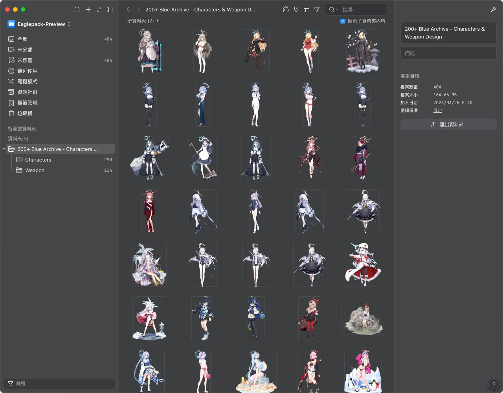Click the 設定 password protection link
The width and height of the screenshot is (503, 393).
tap(437, 110)
